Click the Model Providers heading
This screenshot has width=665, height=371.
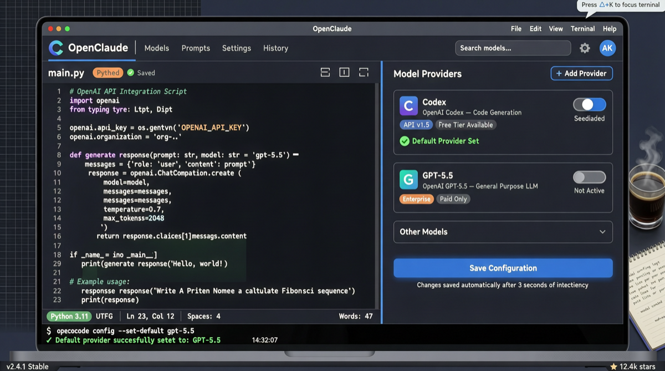coord(427,74)
